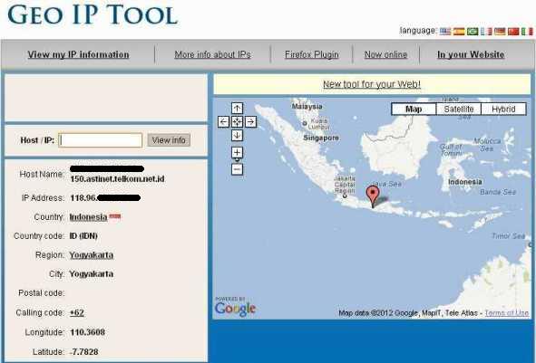Switch map to Map view
Viewport: 536px width, 363px height.
[x=414, y=110]
